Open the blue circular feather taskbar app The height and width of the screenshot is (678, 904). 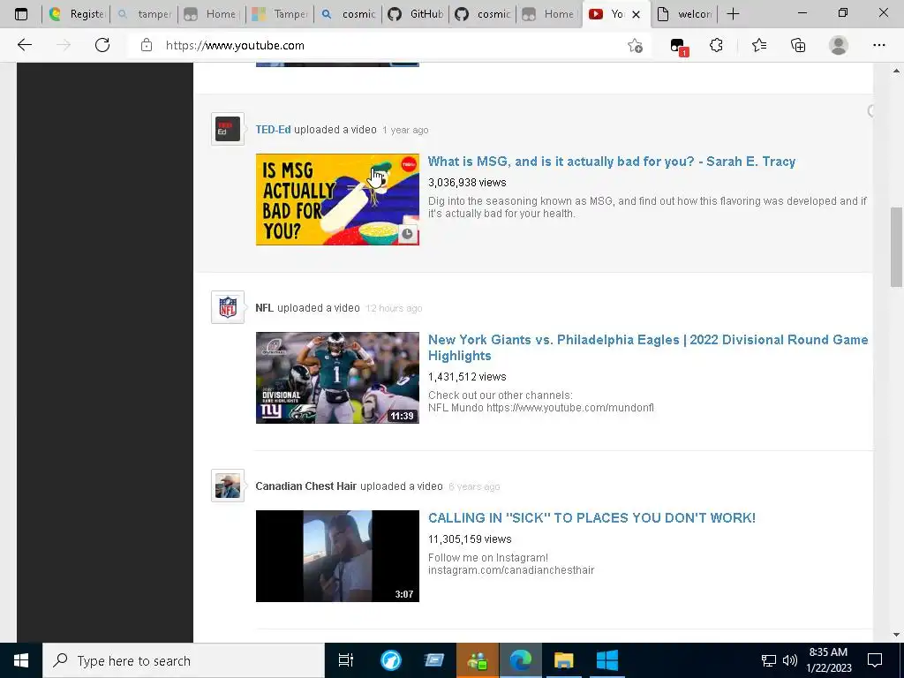coord(391,660)
